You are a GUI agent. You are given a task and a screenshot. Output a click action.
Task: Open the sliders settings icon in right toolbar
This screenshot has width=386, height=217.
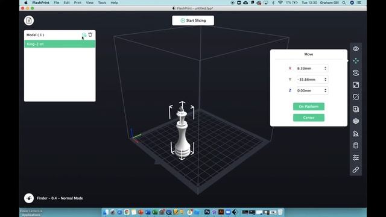pos(356,157)
